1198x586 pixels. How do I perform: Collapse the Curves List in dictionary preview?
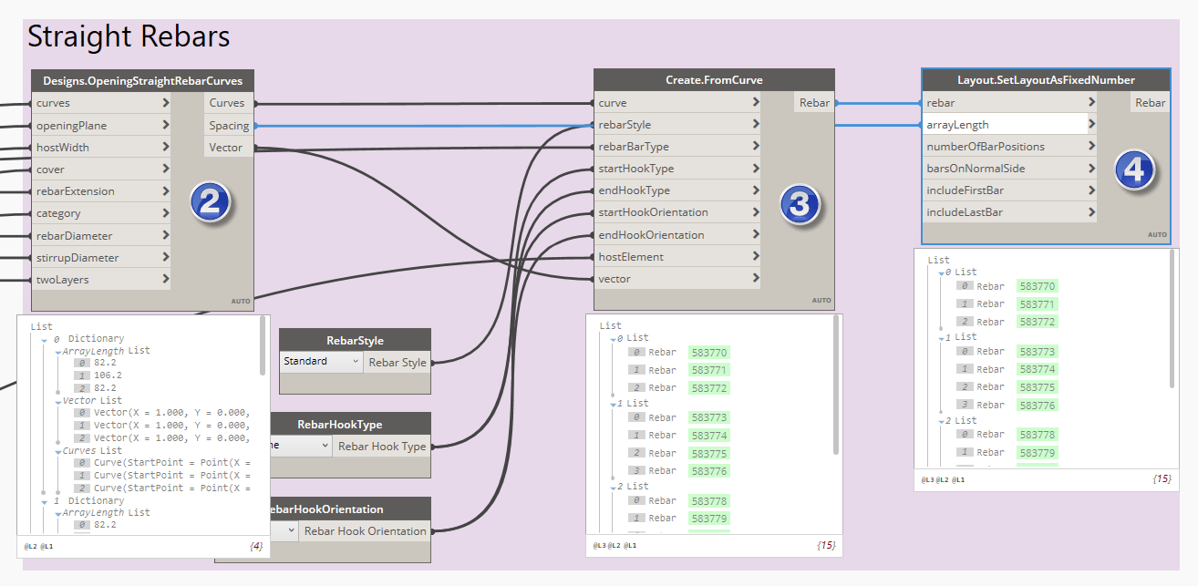point(58,451)
